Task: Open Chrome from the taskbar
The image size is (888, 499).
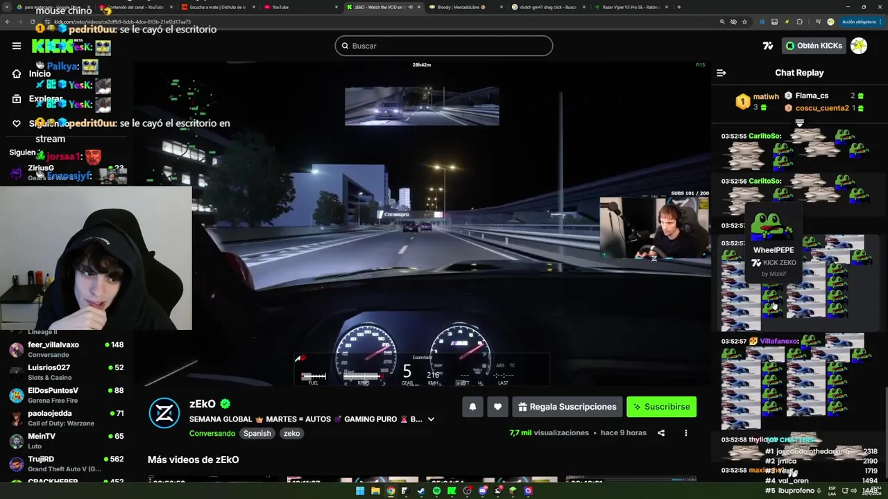Action: click(x=391, y=491)
